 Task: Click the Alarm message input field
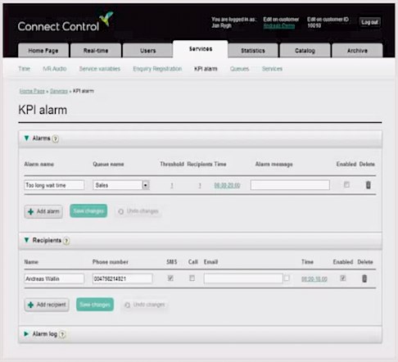290,185
